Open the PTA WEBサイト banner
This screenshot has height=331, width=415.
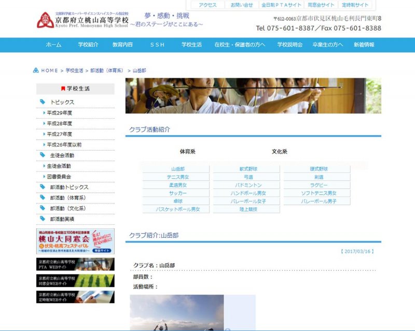[75, 265]
